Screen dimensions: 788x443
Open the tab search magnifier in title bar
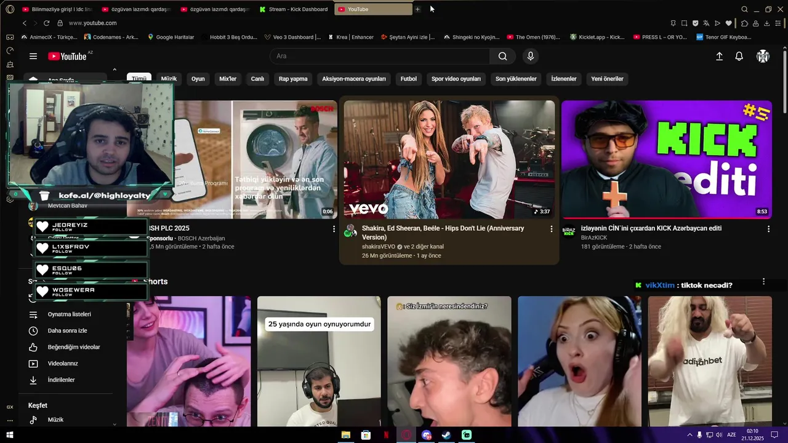[x=744, y=9]
